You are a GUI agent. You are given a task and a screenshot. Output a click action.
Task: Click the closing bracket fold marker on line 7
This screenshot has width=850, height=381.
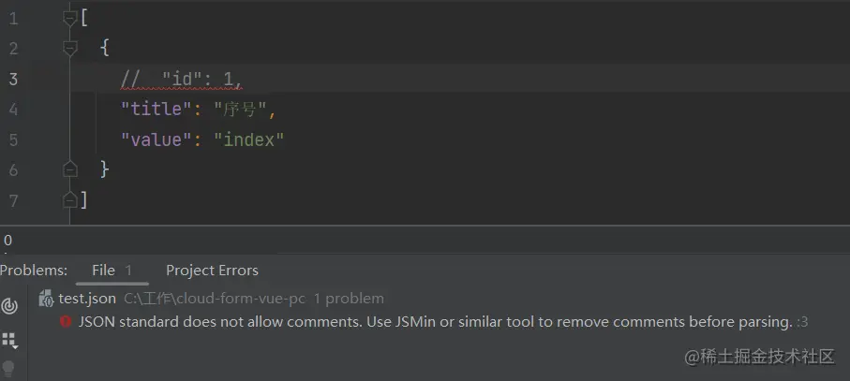tap(70, 200)
